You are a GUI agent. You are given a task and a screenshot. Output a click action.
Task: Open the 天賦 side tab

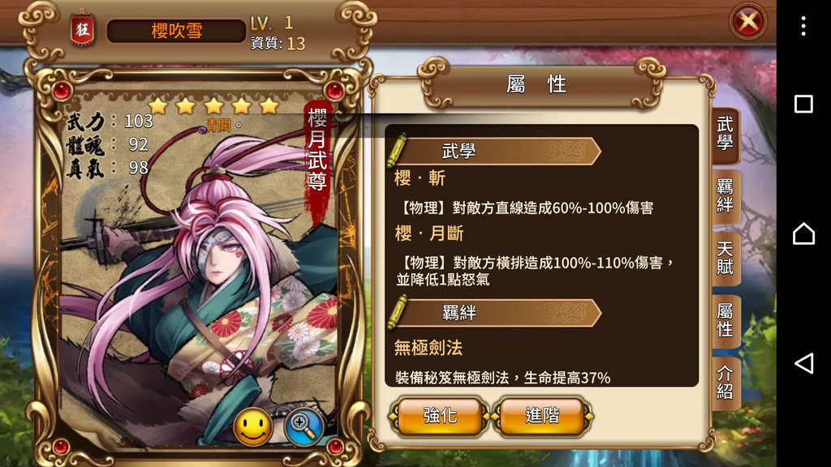(725, 259)
